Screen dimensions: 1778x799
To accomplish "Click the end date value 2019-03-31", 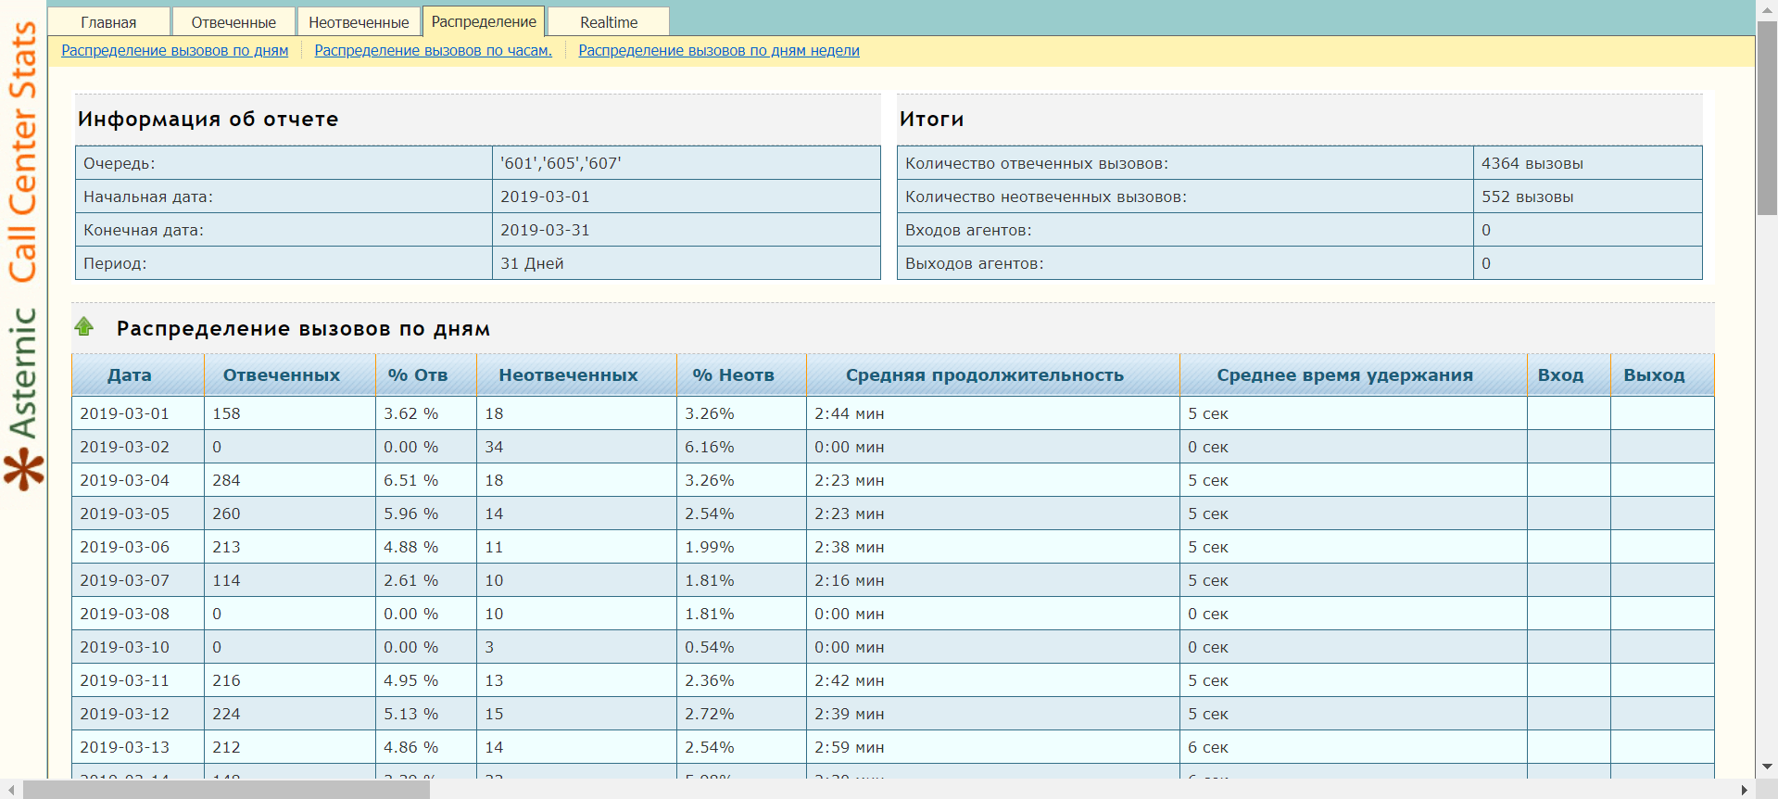I will [x=545, y=230].
